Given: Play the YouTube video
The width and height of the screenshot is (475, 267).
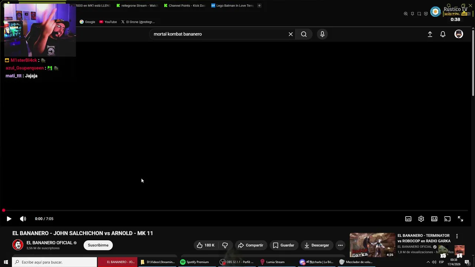Looking at the screenshot, I should [9, 219].
